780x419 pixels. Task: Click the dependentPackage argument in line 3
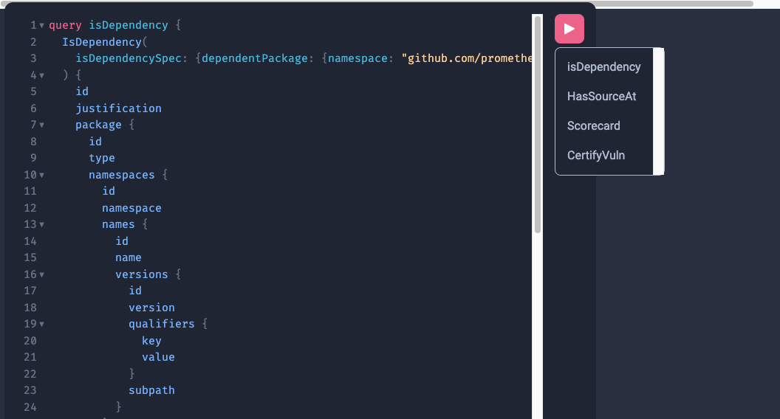pyautogui.click(x=254, y=58)
